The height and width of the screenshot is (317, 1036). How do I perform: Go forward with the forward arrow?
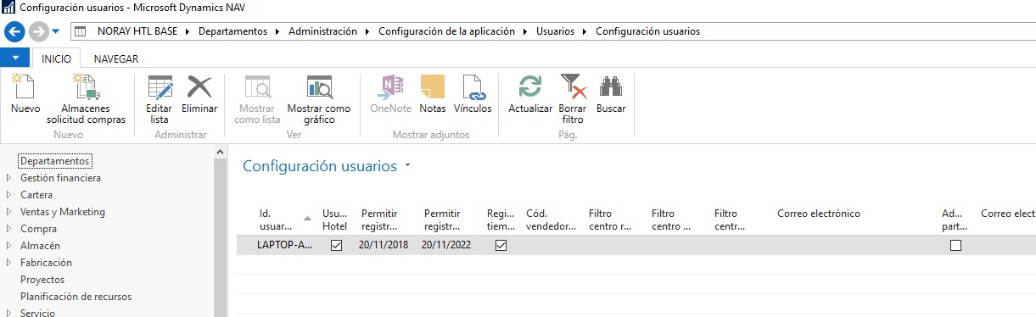[x=38, y=31]
